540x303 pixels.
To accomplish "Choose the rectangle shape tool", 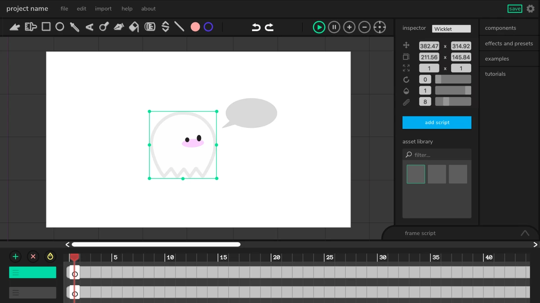I will tap(46, 27).
